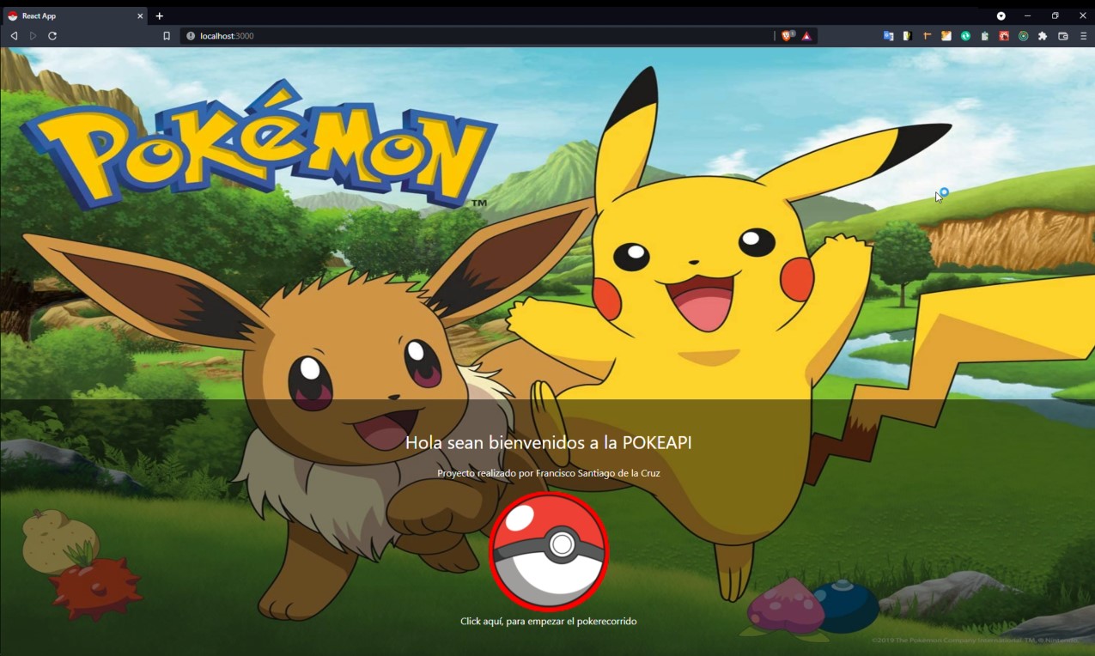1095x656 pixels.
Task: Click the Pokeball to start the pokerecorrido
Action: (549, 551)
